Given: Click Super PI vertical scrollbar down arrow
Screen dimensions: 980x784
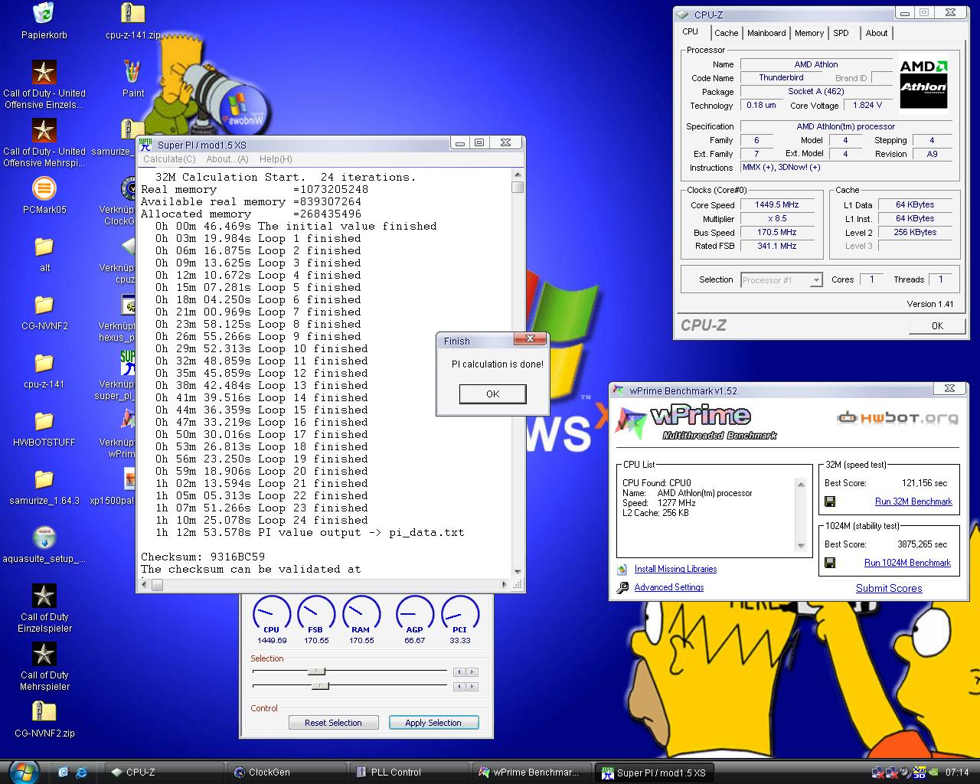Looking at the screenshot, I should pos(518,572).
